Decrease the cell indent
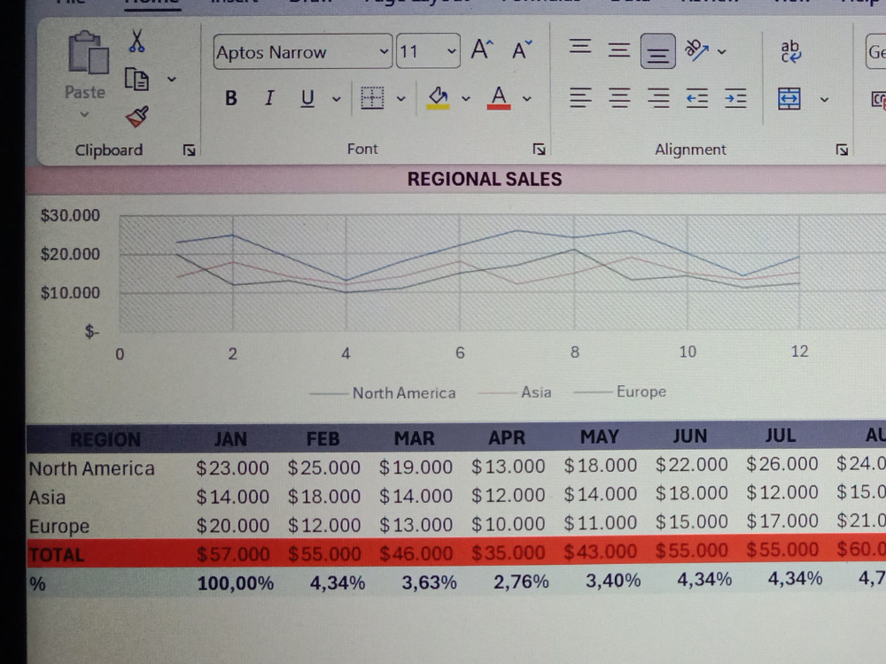Screen dimensions: 886x664 (x=696, y=99)
